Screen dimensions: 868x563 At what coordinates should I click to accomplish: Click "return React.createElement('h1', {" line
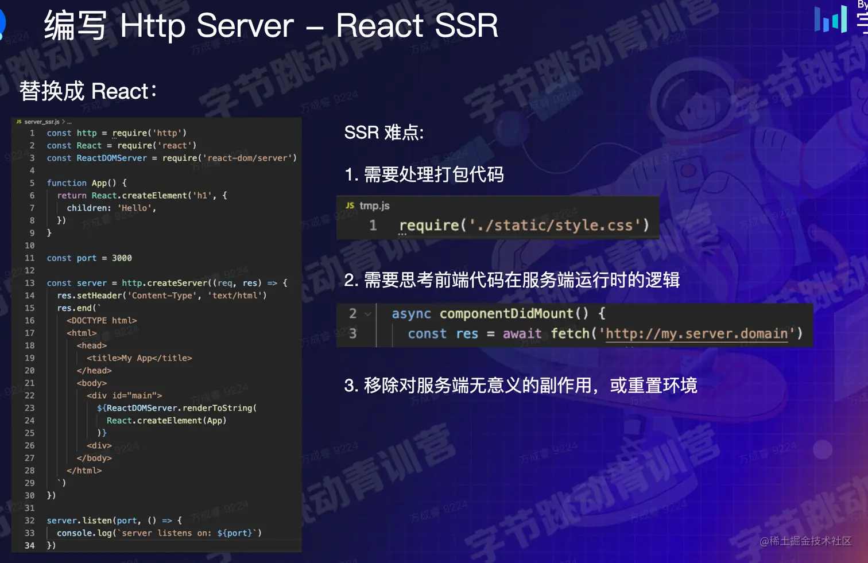coord(142,196)
